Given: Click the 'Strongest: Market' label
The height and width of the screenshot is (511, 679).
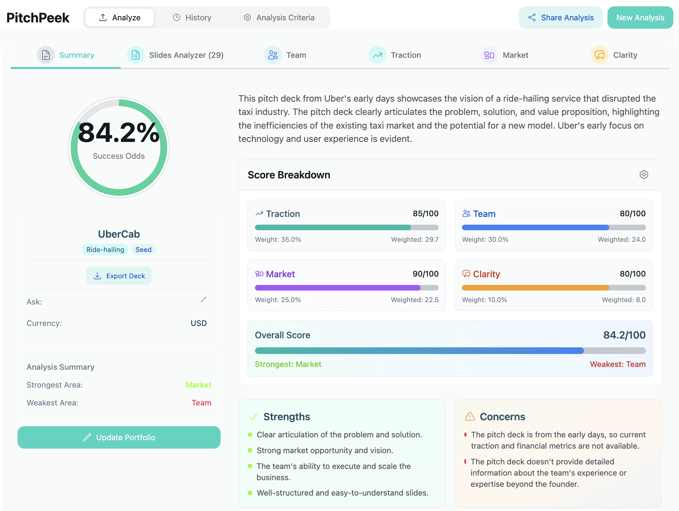Looking at the screenshot, I should point(288,364).
